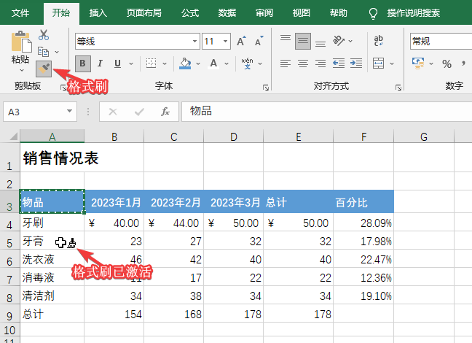
Task: Open borders dropdown arrow
Action: click(x=165, y=63)
